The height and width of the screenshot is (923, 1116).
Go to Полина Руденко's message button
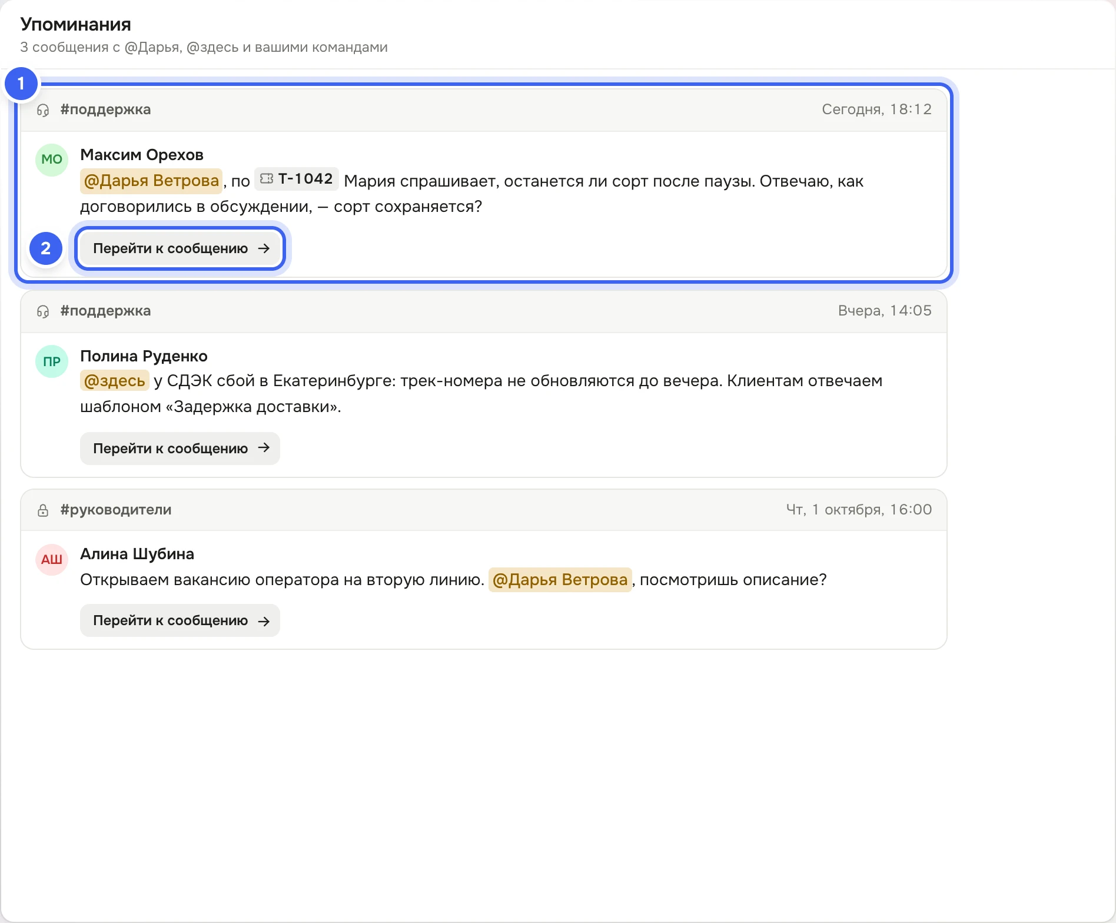[180, 449]
